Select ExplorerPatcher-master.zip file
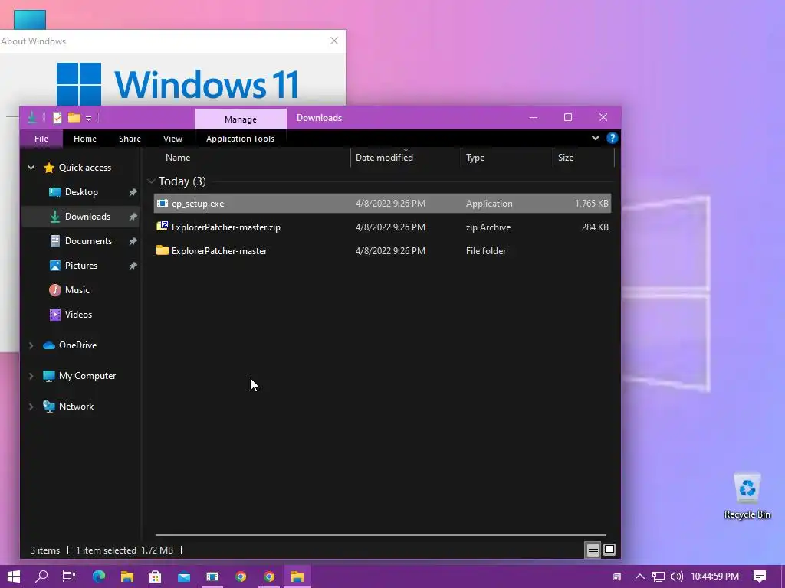Viewport: 785px width, 588px height. (x=383, y=227)
